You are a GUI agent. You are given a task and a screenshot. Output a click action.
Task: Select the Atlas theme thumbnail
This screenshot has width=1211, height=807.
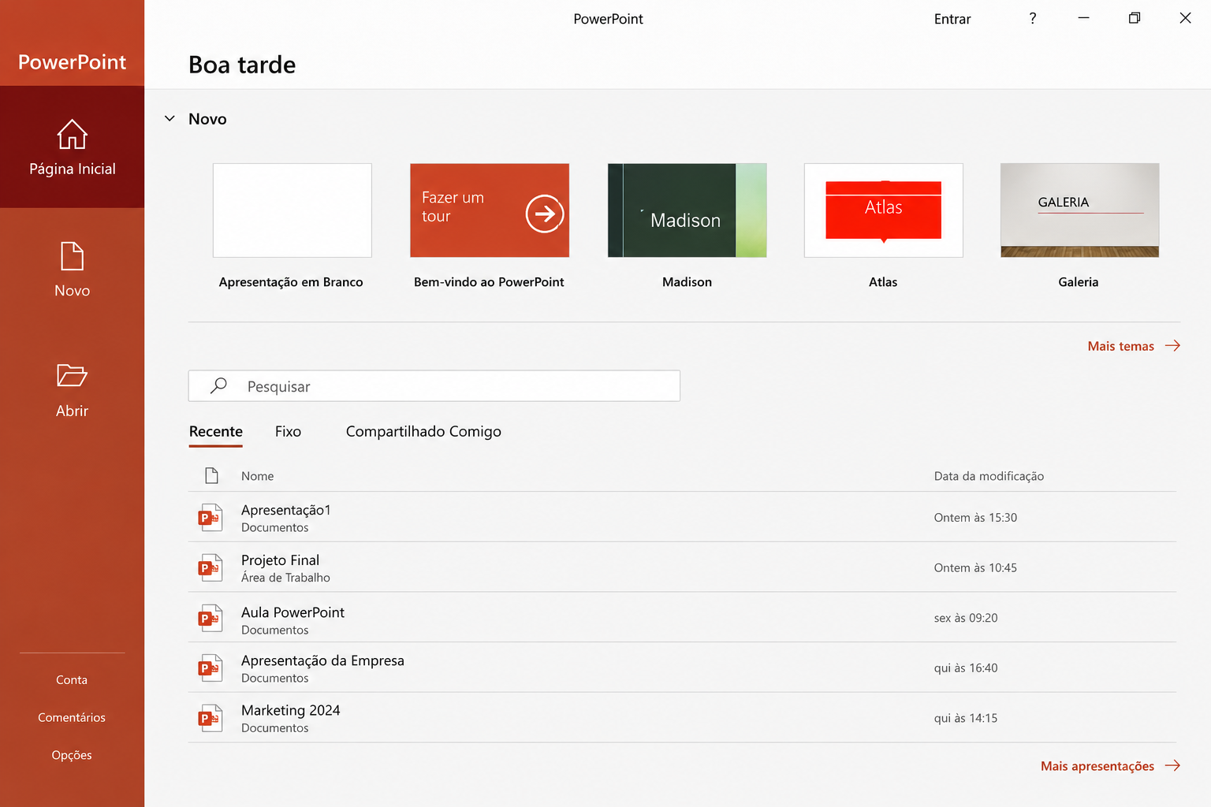click(884, 210)
